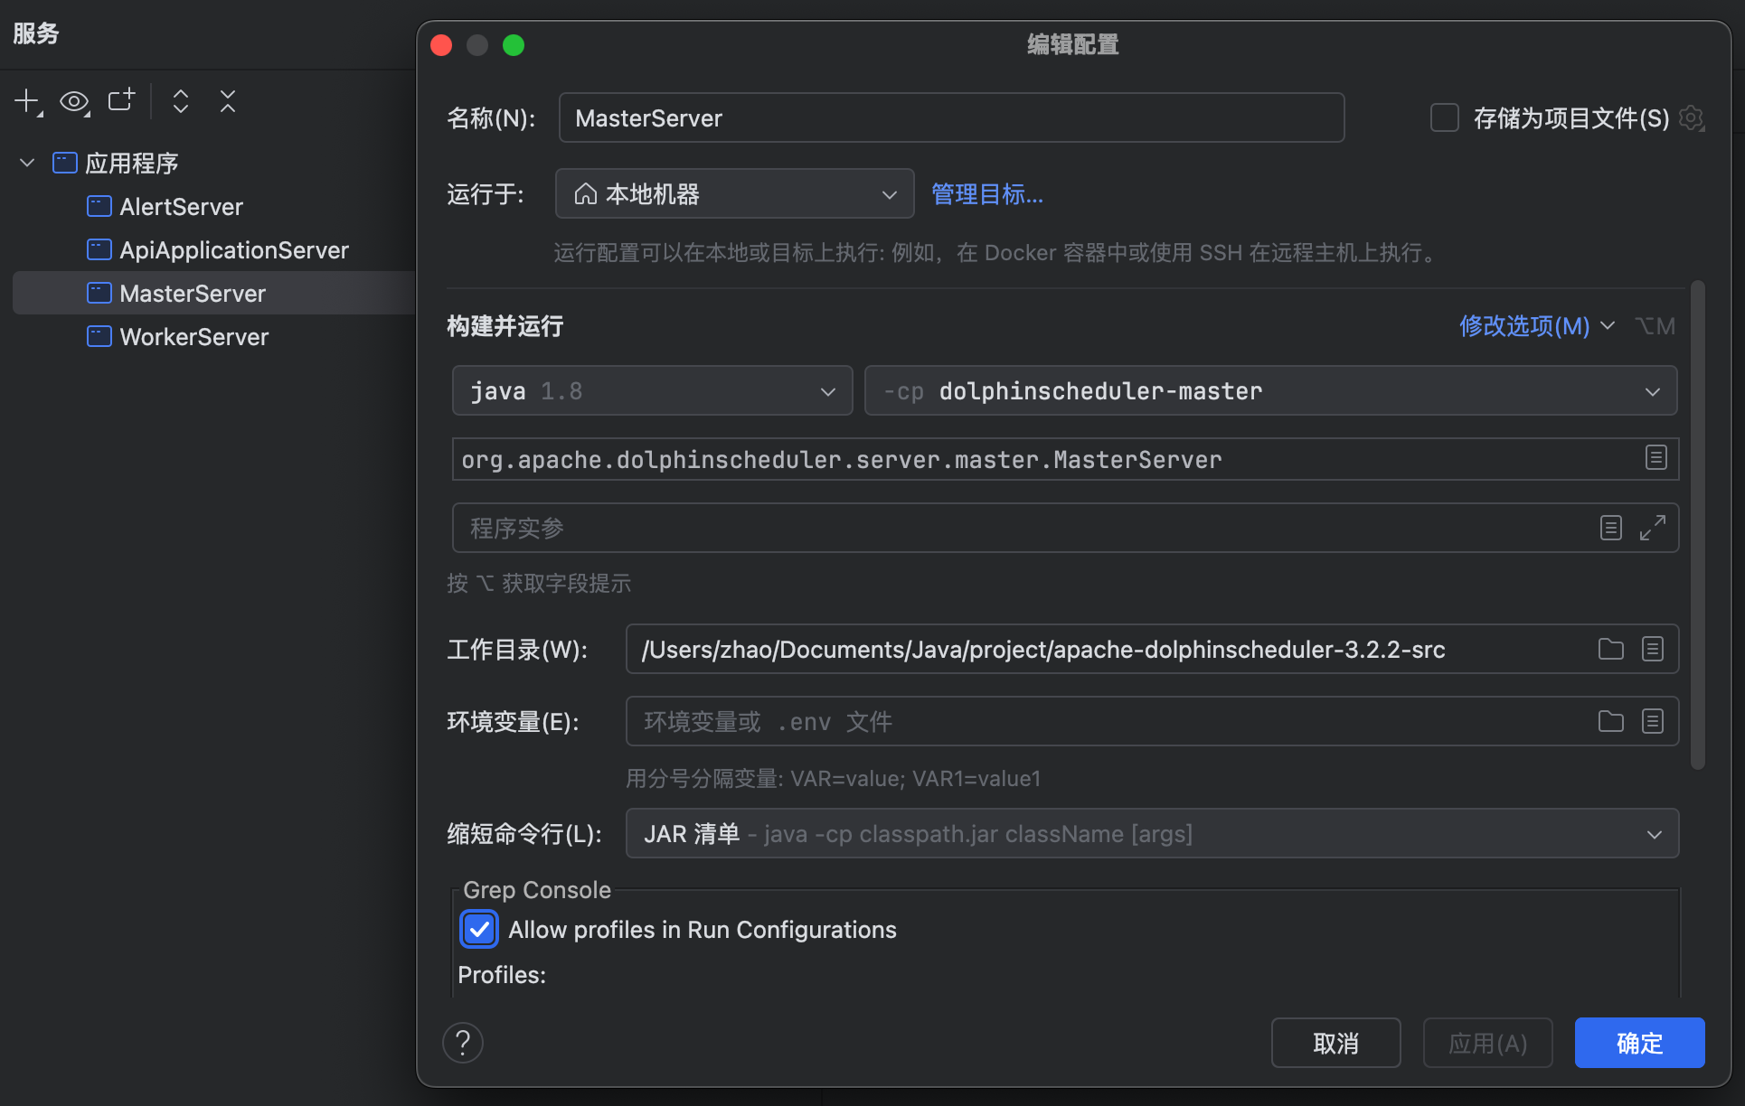Open the view options eye icon

74,101
